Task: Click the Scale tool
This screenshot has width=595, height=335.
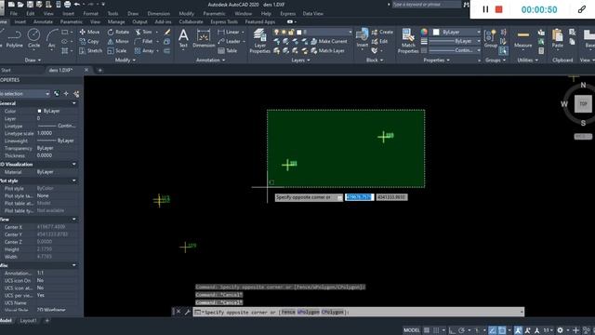Action: 117,50
